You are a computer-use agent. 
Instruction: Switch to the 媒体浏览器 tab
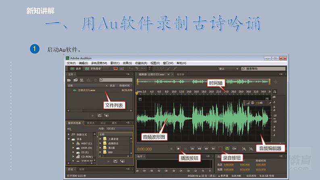tap(74, 123)
